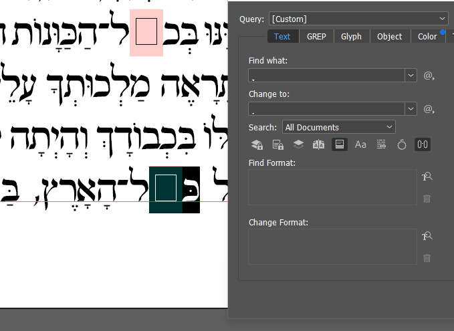Screen dimensions: 454x331
Task: Open special characters menu for Find what
Action: pos(429,76)
